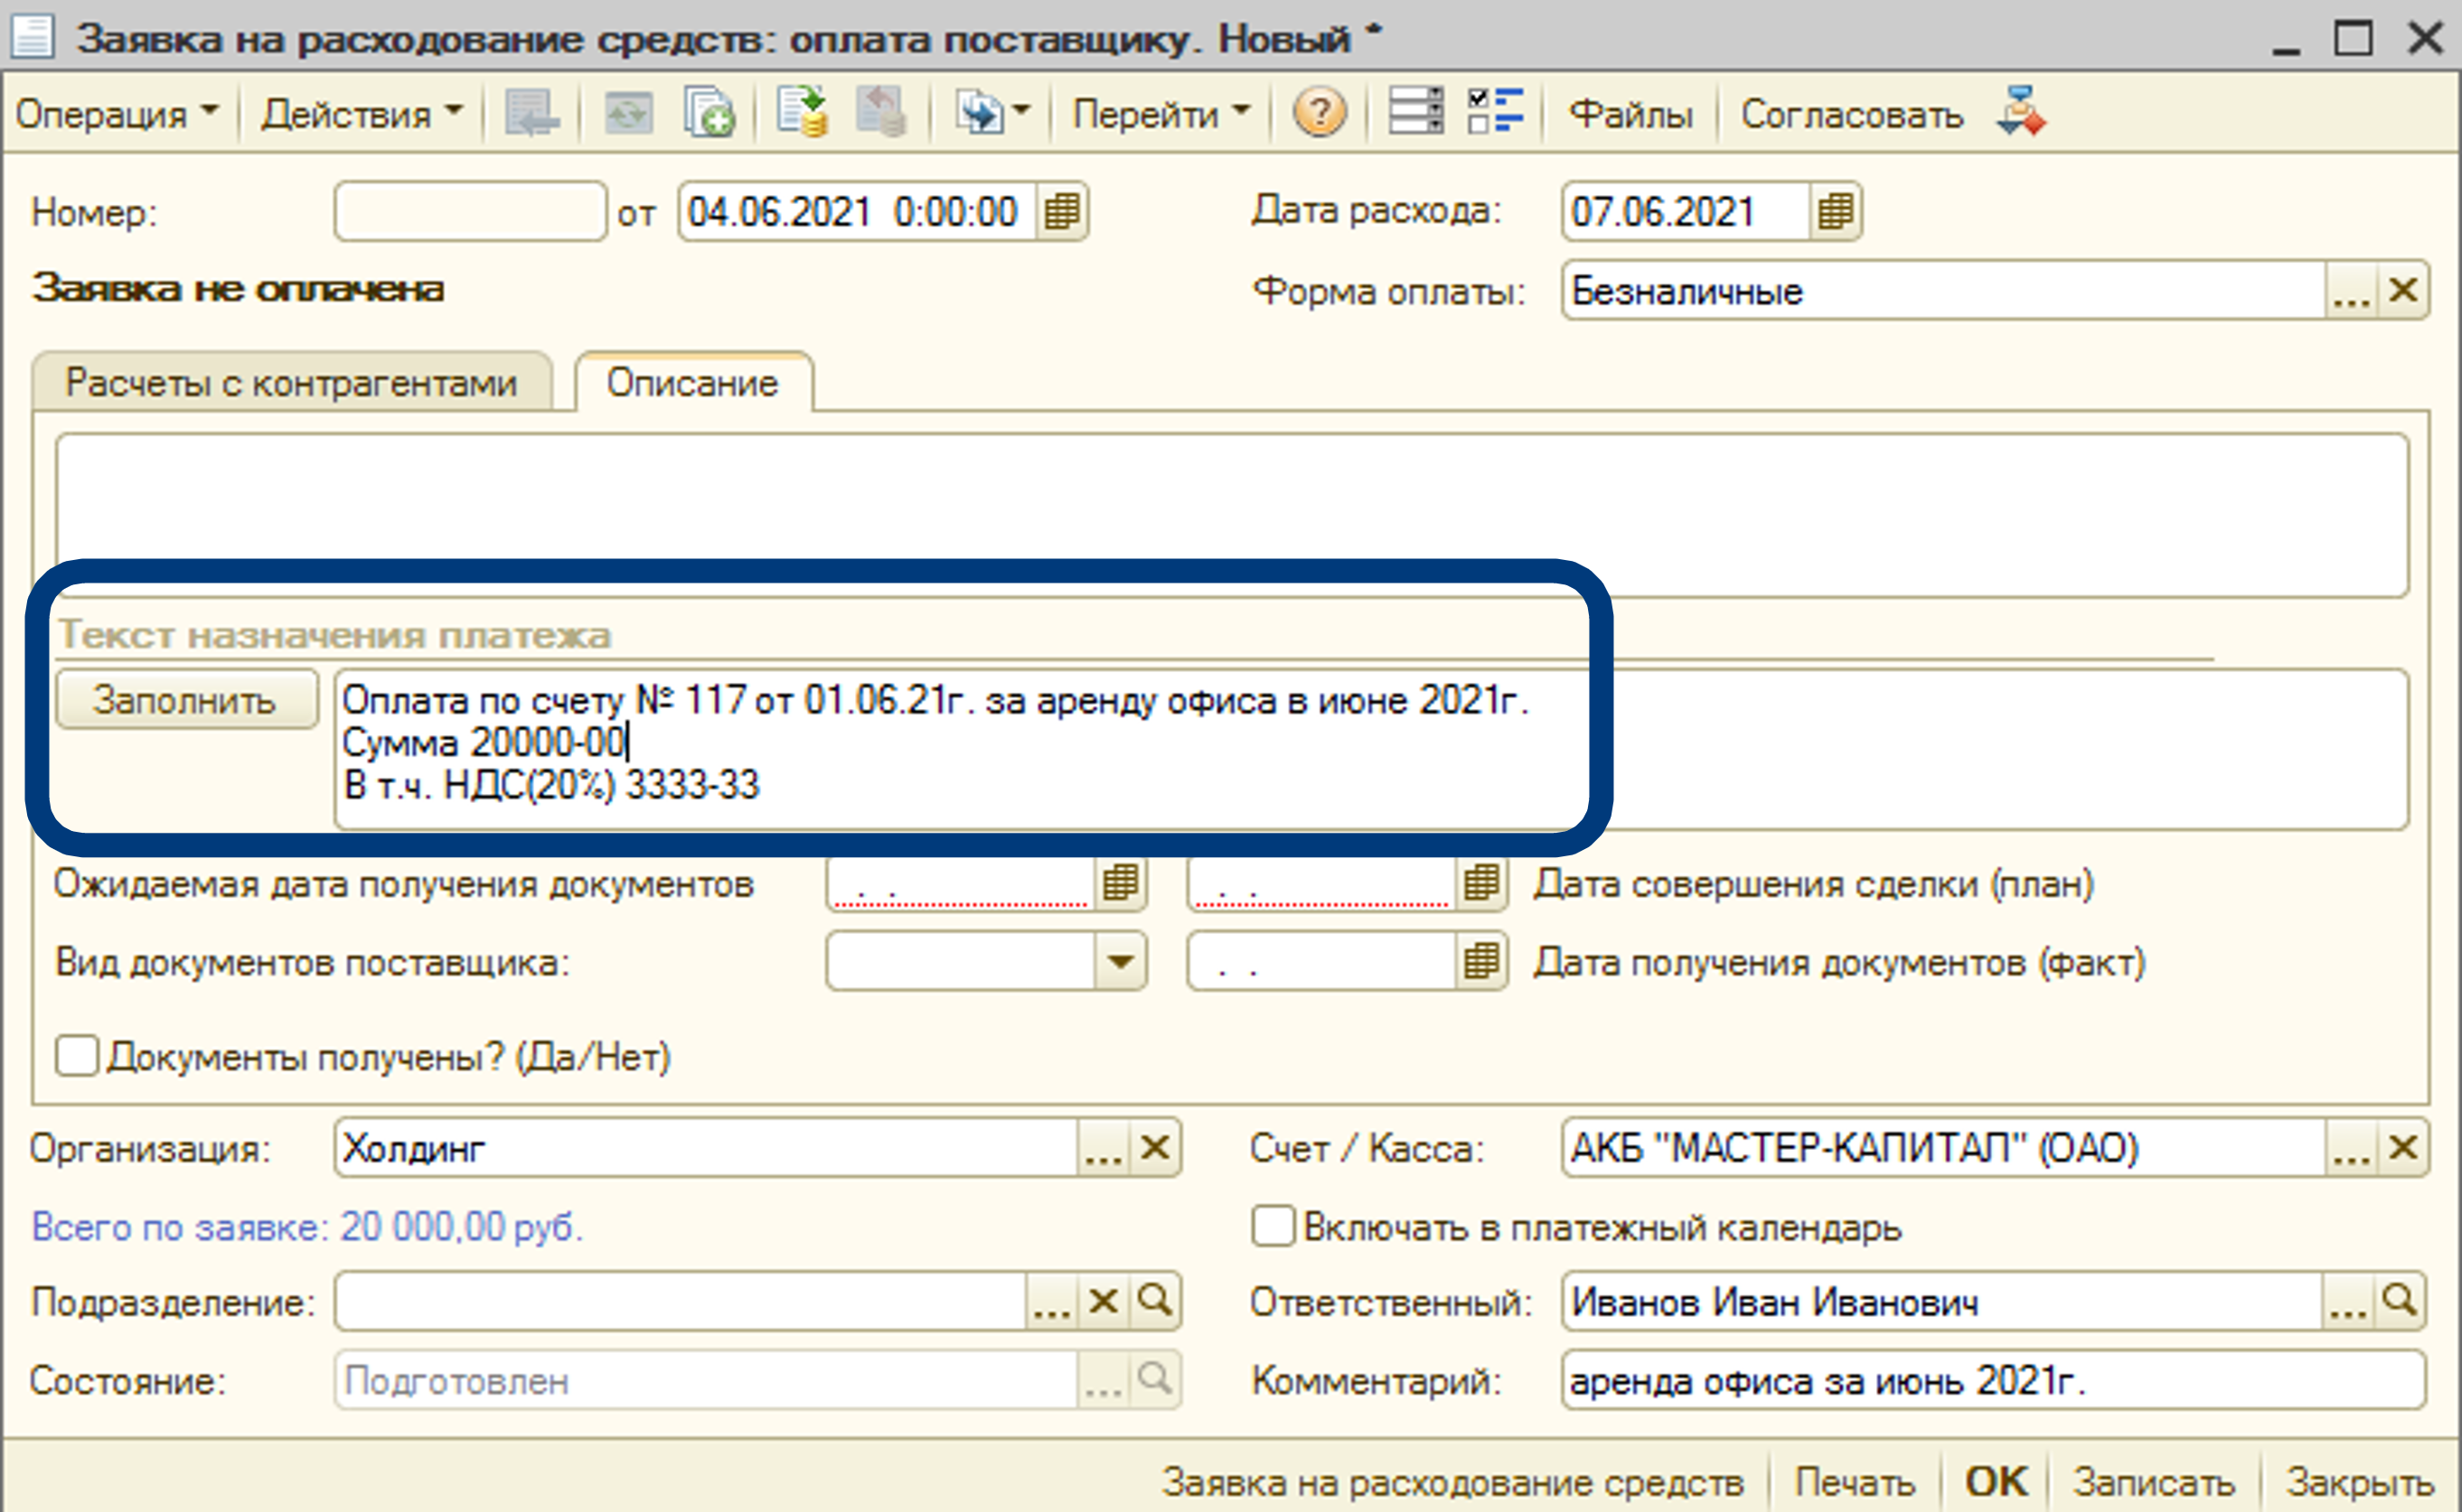Open selection for Форма оплаты field
Viewport: 2462px width, 1512px height.
coord(2351,291)
